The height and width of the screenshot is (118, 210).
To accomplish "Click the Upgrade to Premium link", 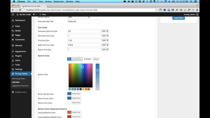I will coord(20,86).
